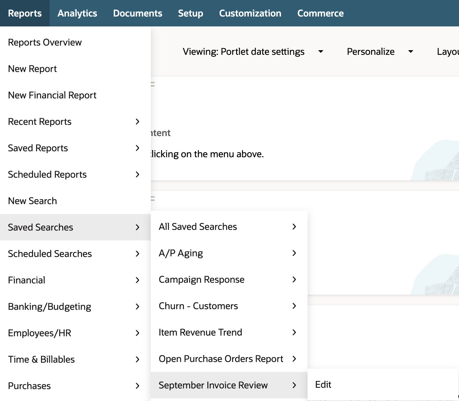This screenshot has height=401, width=459.
Task: Expand the Banking/Budgeting submenu arrow
Action: [138, 307]
